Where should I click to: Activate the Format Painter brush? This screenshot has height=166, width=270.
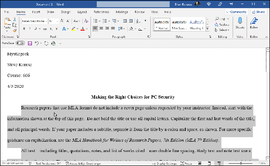15,31
